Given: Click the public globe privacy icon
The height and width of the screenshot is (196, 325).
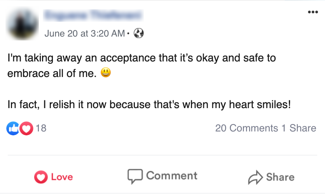Looking at the screenshot, I should pyautogui.click(x=139, y=33).
